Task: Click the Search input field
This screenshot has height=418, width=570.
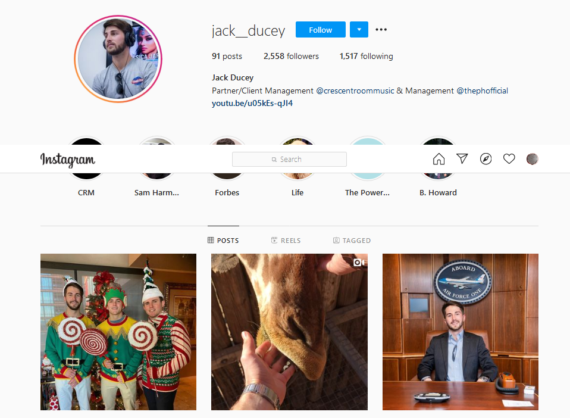Action: (289, 160)
